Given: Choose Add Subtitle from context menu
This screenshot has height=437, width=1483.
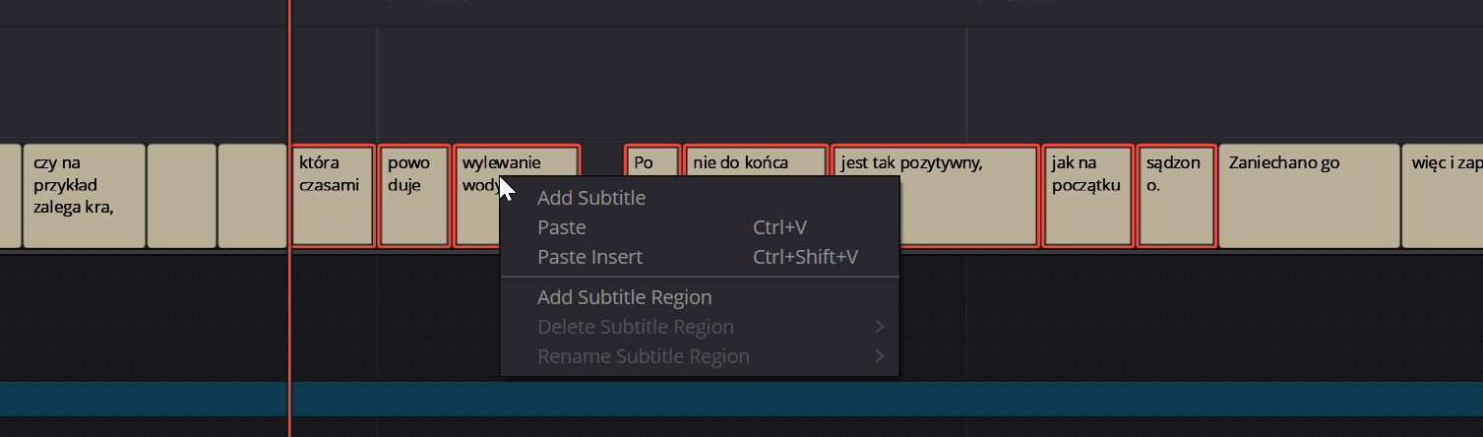Looking at the screenshot, I should point(700,198).
